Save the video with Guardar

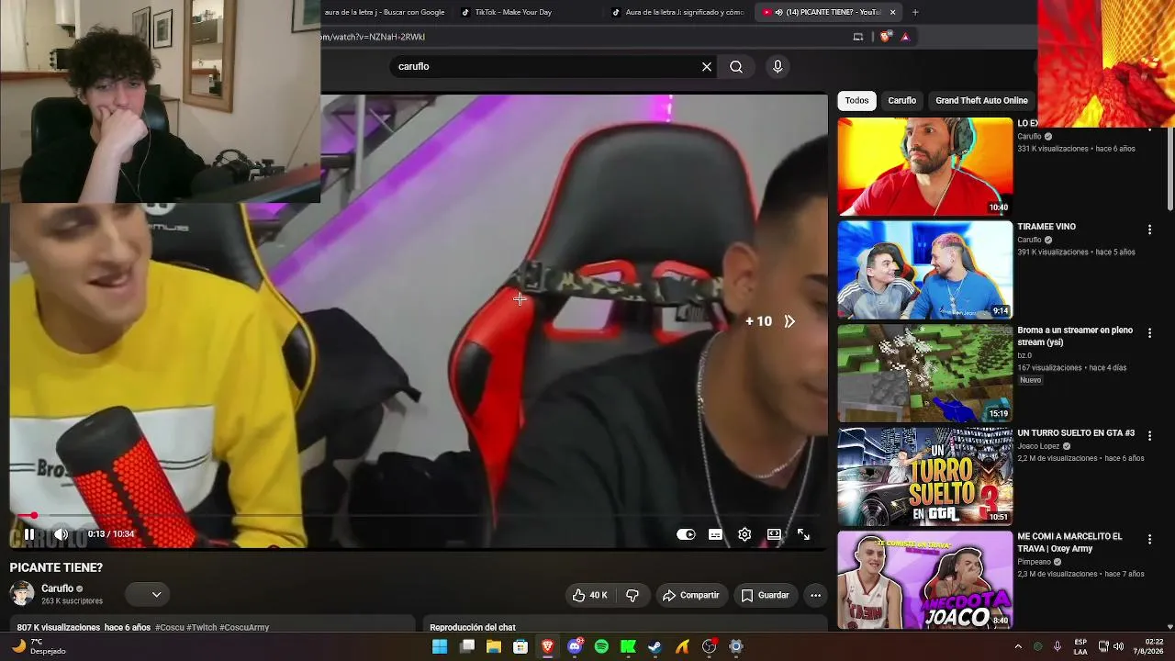pos(766,595)
